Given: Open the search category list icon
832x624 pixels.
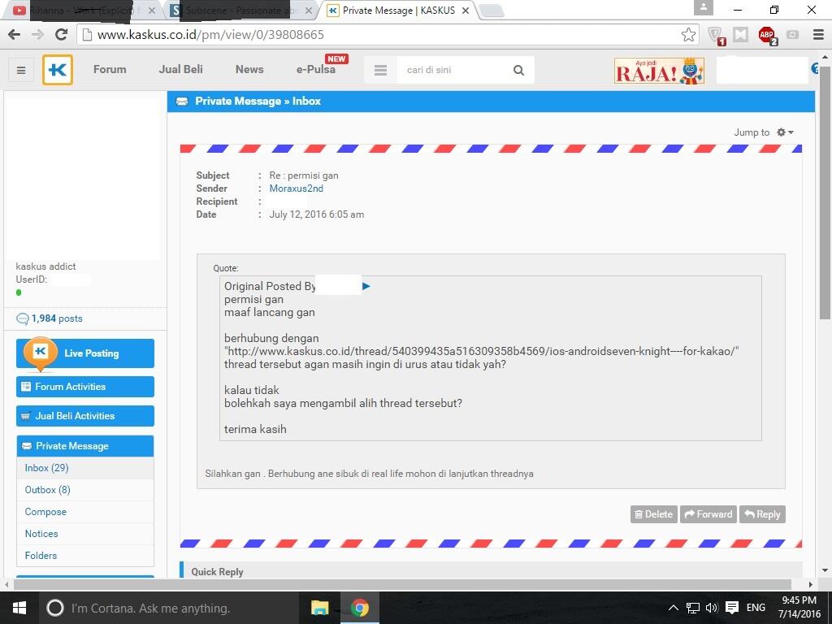Looking at the screenshot, I should (x=380, y=70).
